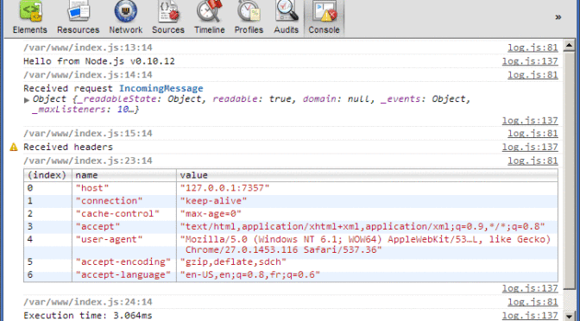The image size is (580, 321).
Task: Select the "accept" name cell
Action: point(124,227)
